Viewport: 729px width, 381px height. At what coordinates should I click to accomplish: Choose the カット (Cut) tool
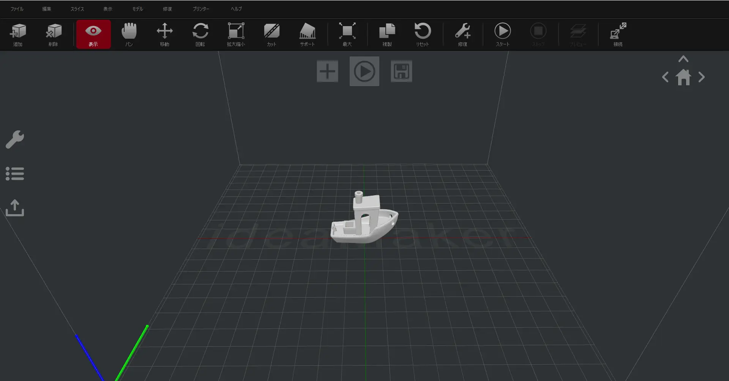[271, 34]
